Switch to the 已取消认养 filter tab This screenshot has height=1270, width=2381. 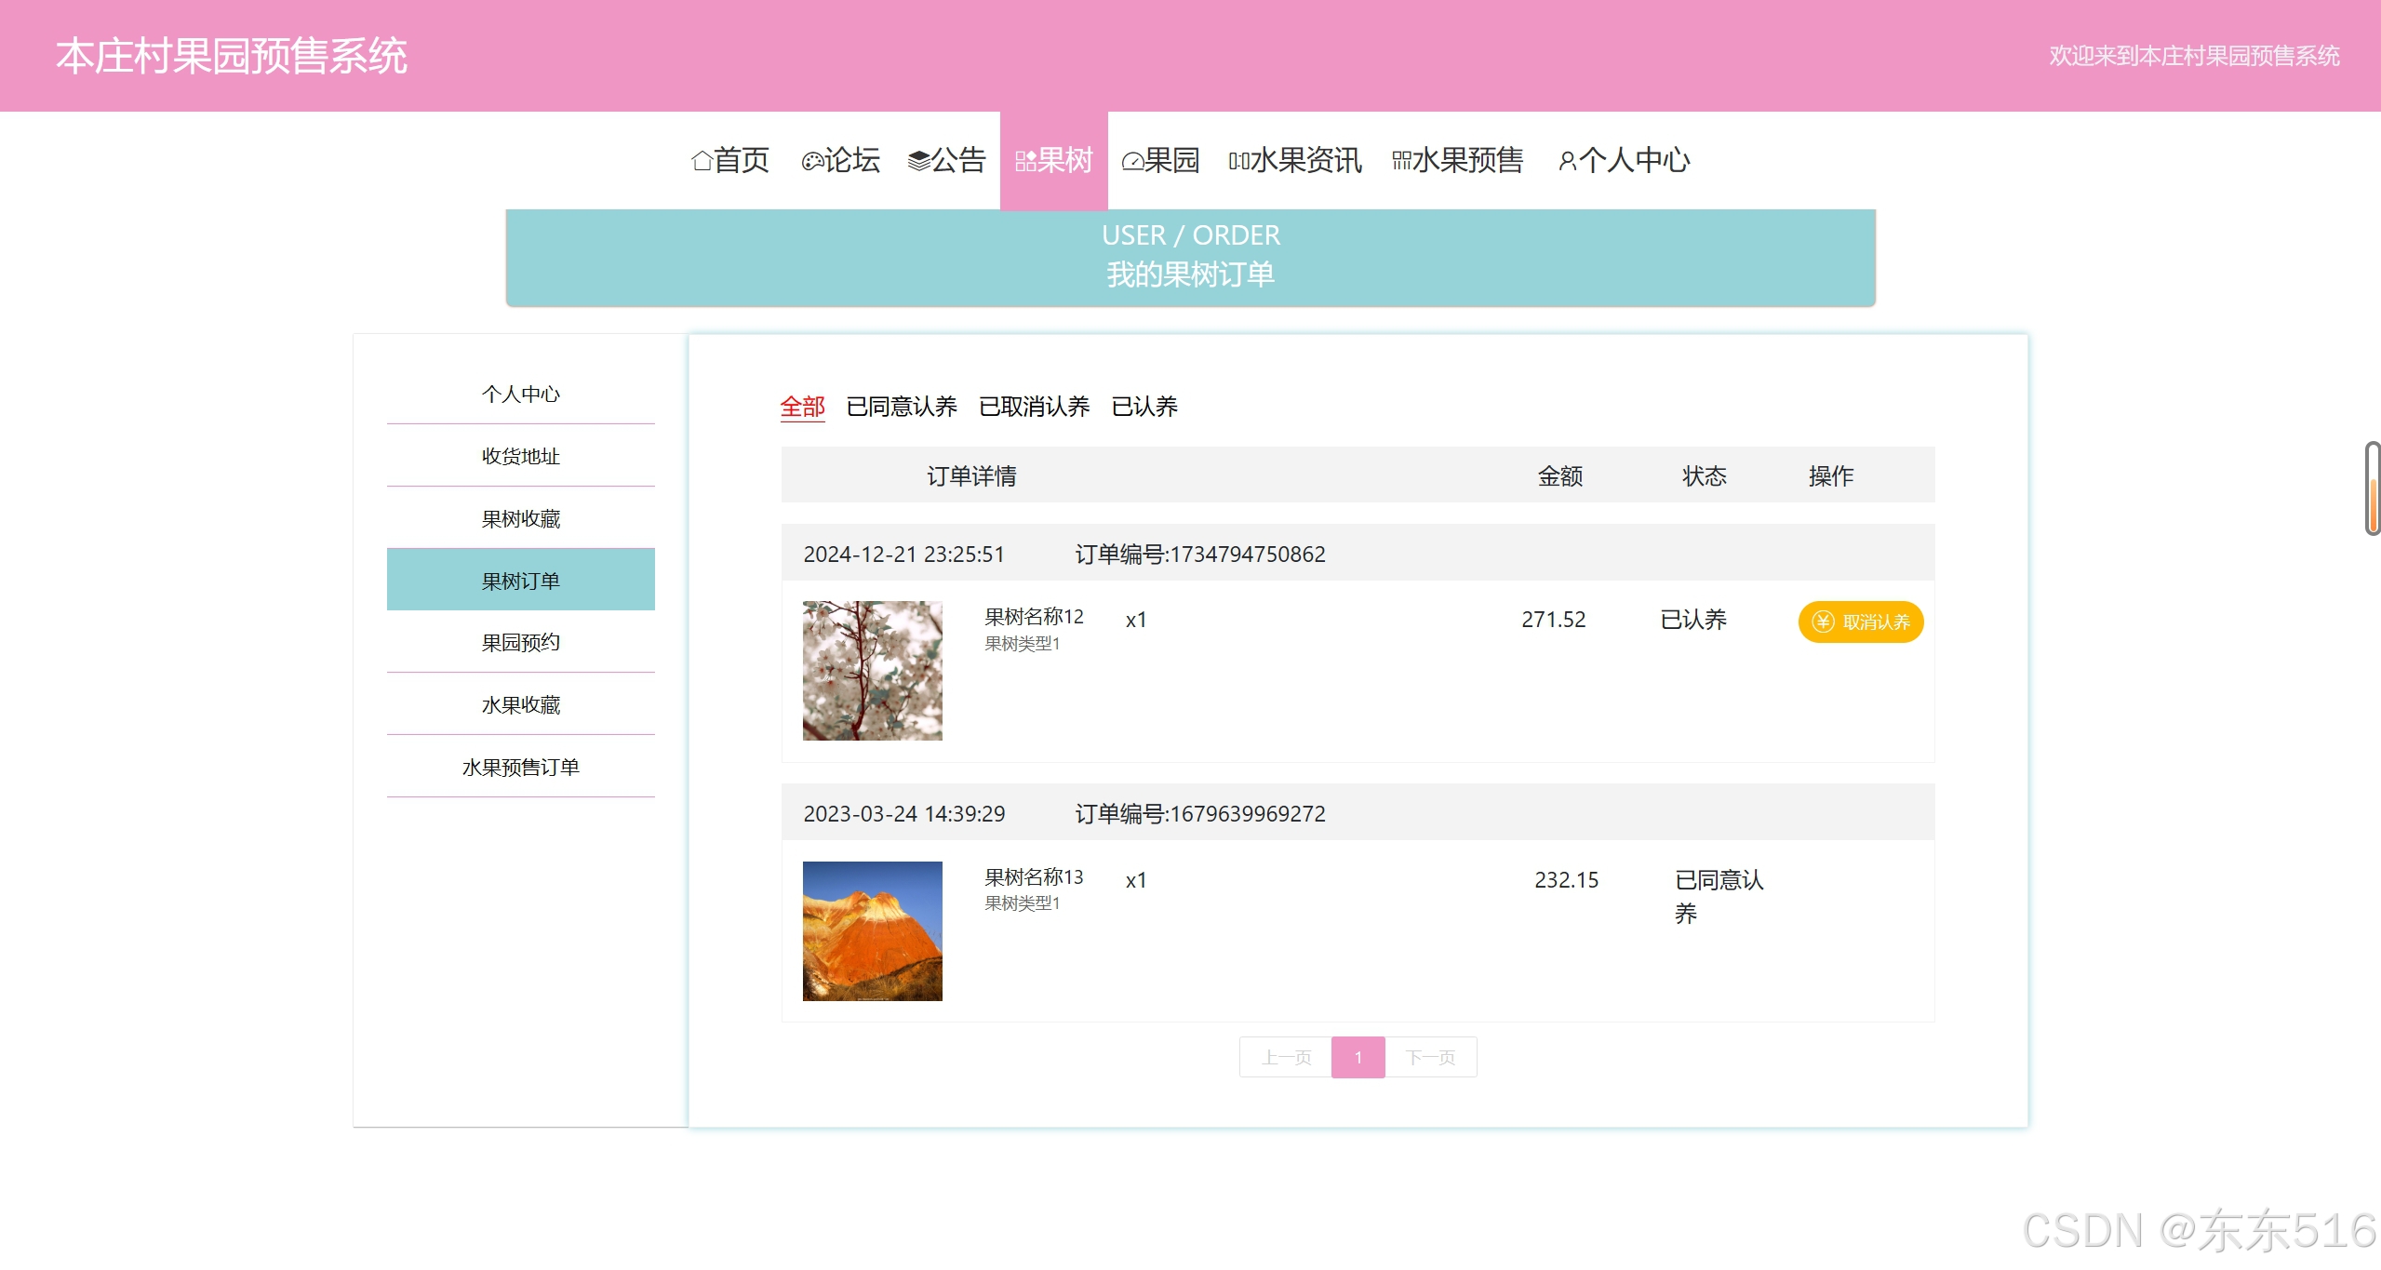coord(1034,407)
